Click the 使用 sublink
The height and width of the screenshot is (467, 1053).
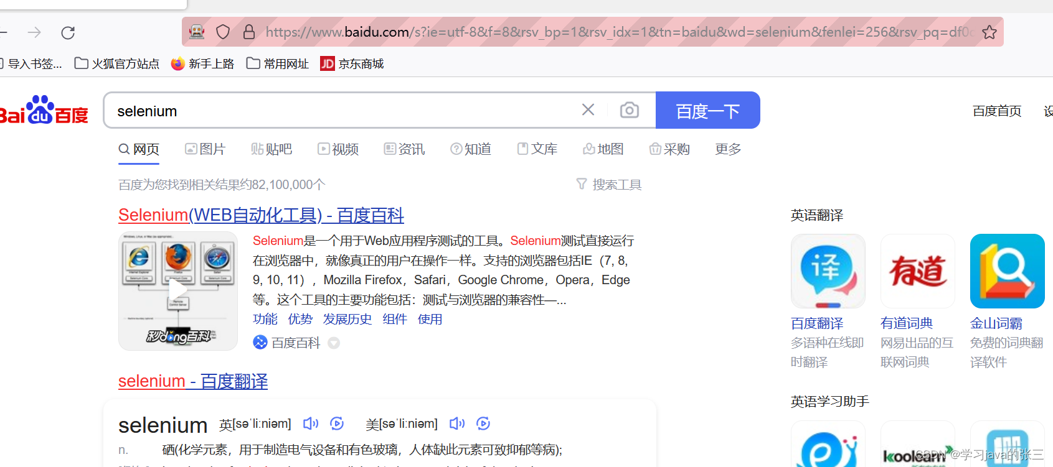click(x=430, y=319)
